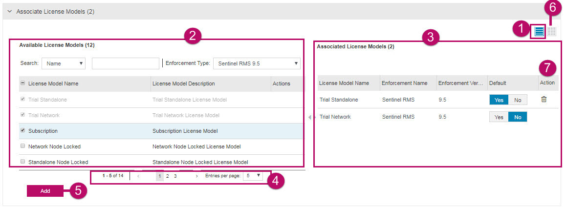Open the Search Name dropdown
Viewport: 566px width, 208px height.
pyautogui.click(x=64, y=63)
